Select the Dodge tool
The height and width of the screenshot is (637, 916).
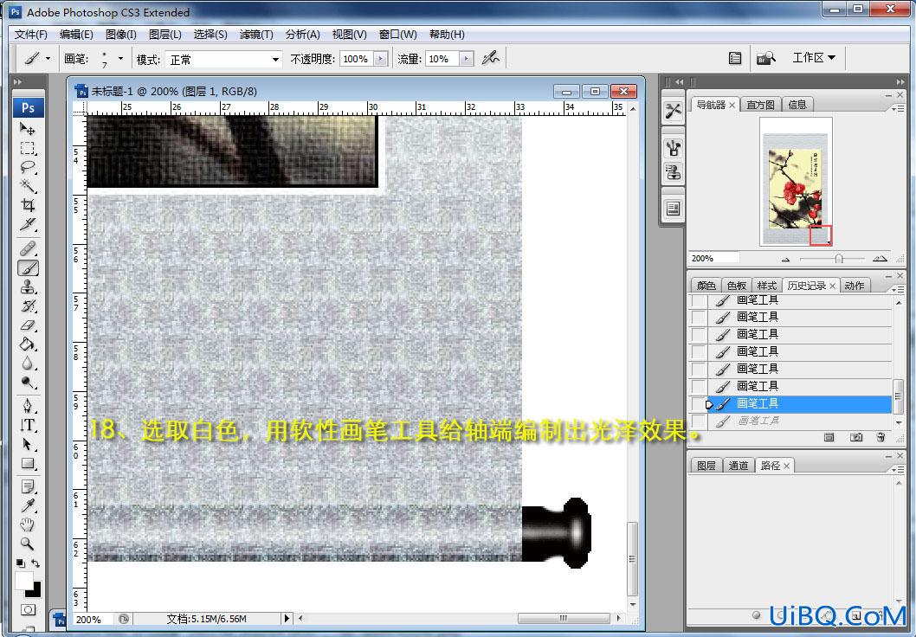(28, 383)
